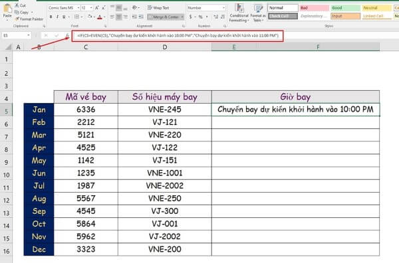Apply the Linked Cell style
The height and width of the screenshot is (263, 399).
(x=377, y=16)
